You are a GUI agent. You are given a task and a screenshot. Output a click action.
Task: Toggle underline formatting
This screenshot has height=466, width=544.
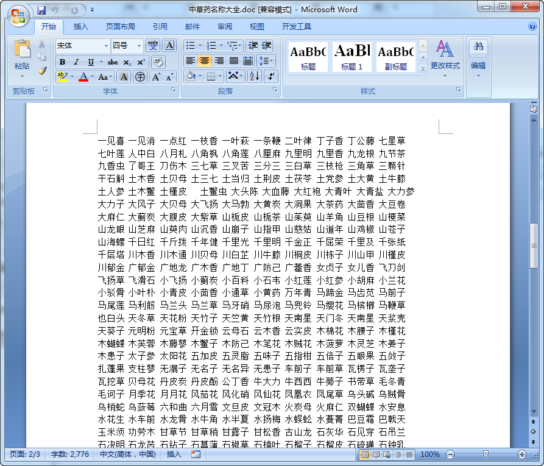point(91,62)
